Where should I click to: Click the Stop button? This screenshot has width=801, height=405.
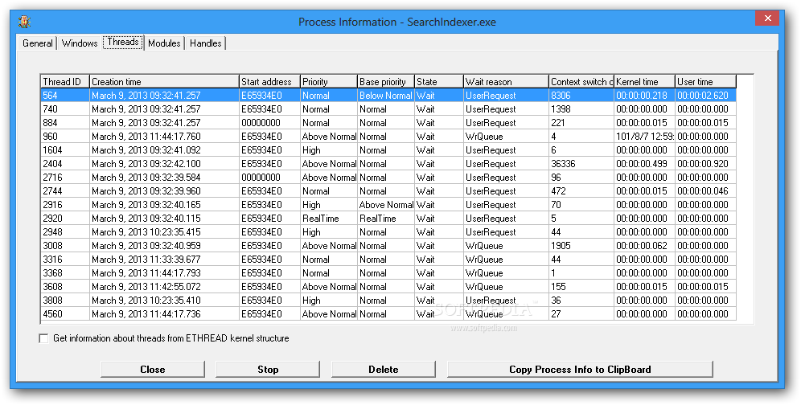pyautogui.click(x=268, y=370)
